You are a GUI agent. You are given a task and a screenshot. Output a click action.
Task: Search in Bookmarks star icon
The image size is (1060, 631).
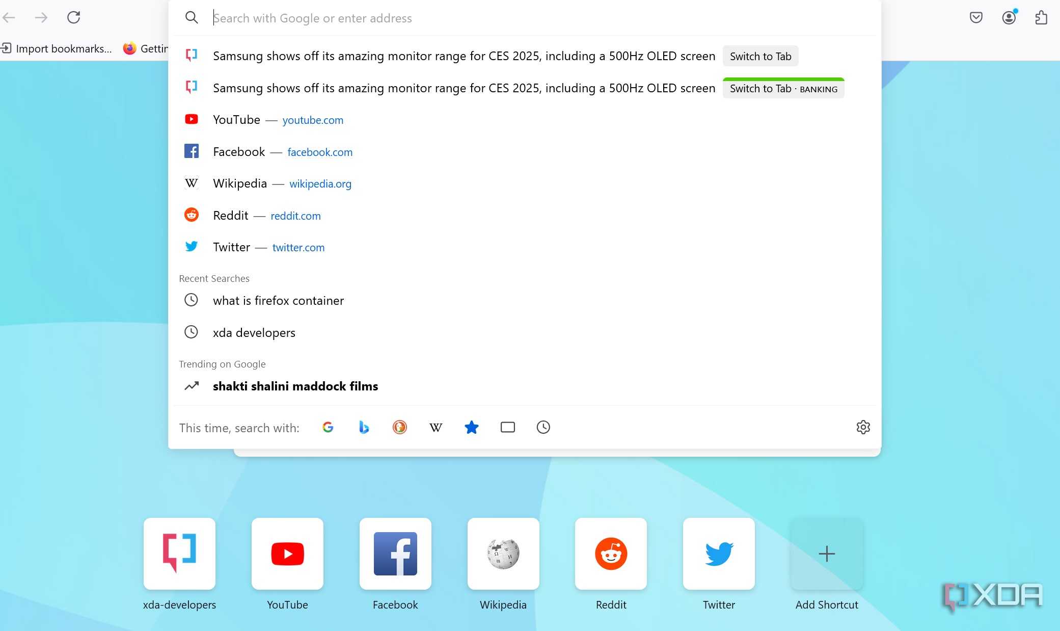(x=472, y=427)
